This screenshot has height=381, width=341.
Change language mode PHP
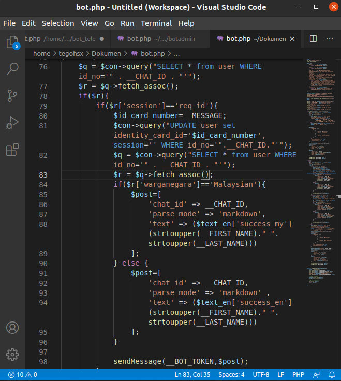pos(298,375)
